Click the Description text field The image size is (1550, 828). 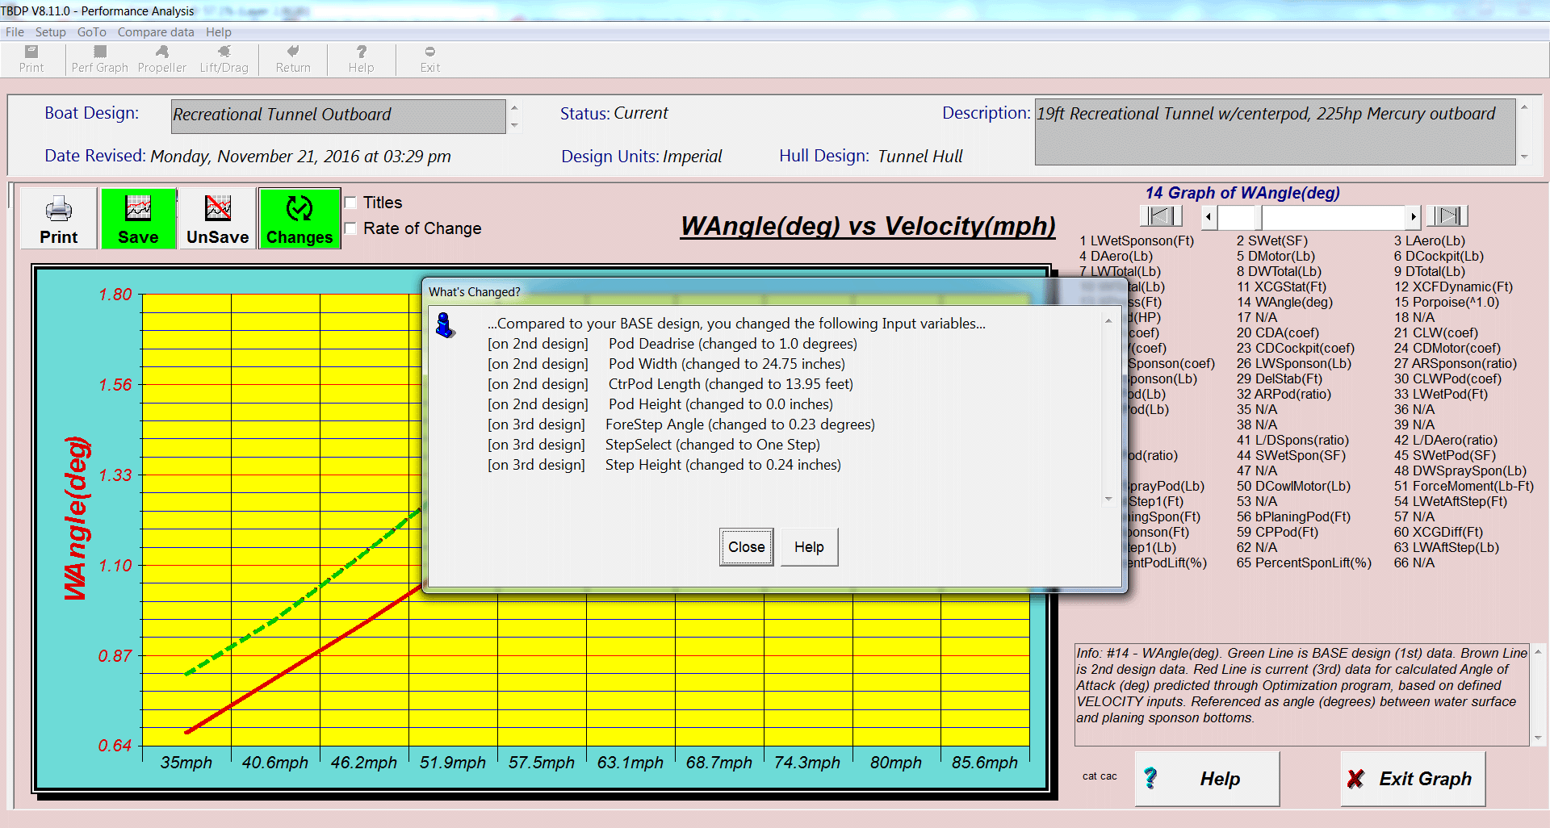[x=1276, y=132]
